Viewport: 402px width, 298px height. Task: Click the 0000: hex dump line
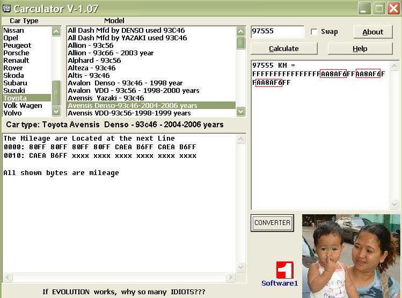pyautogui.click(x=100, y=147)
